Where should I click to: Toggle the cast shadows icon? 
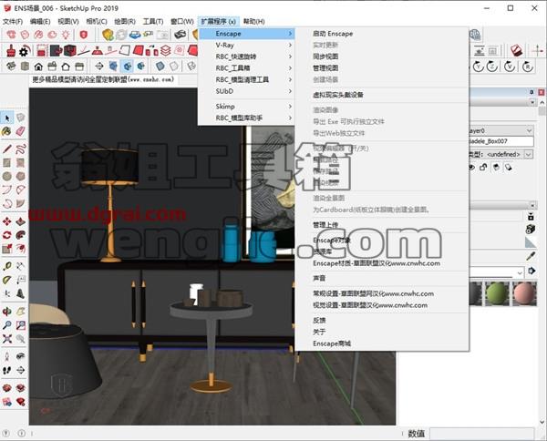pos(496,168)
